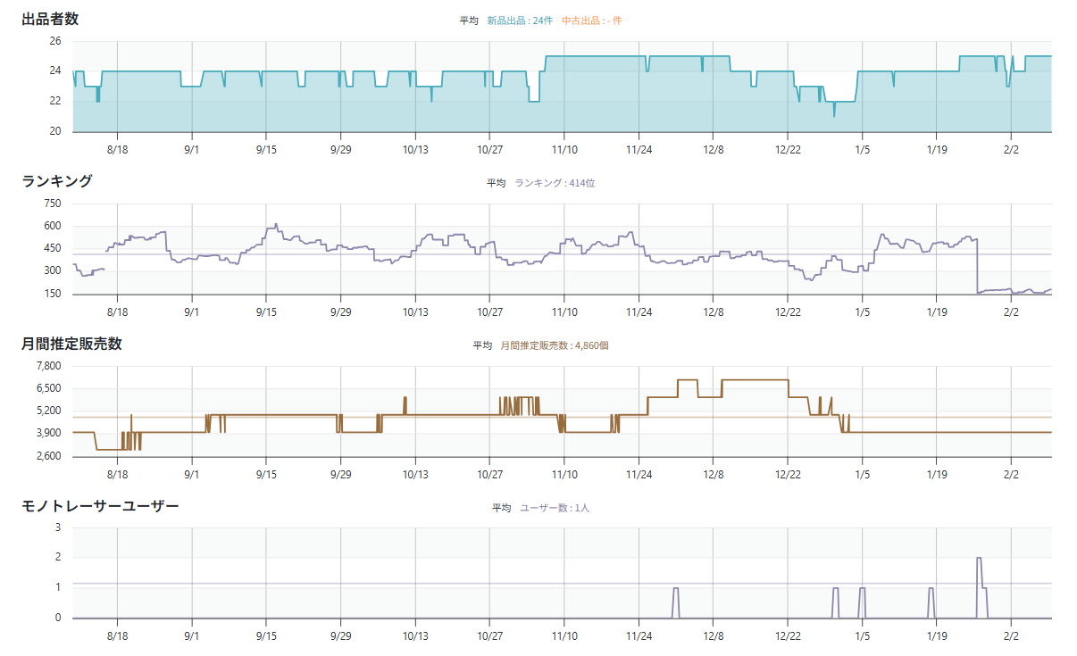
Task: Toggle the ユーザー数 1人 legend entry
Action: [554, 508]
